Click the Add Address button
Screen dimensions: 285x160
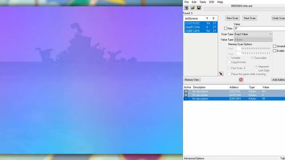pyautogui.click(x=278, y=80)
